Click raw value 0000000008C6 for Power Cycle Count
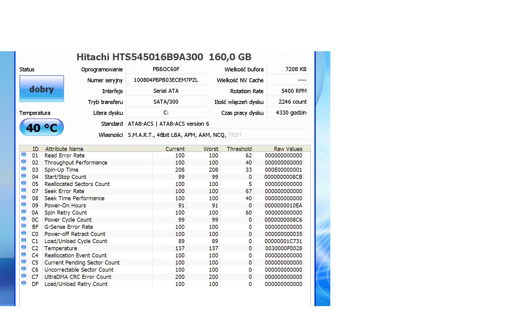 tap(283, 220)
